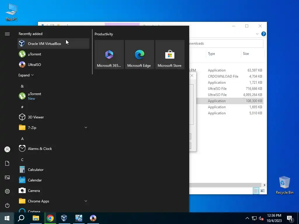
Task: Open the Start menu hamburger navigation
Action: (x=7, y=34)
